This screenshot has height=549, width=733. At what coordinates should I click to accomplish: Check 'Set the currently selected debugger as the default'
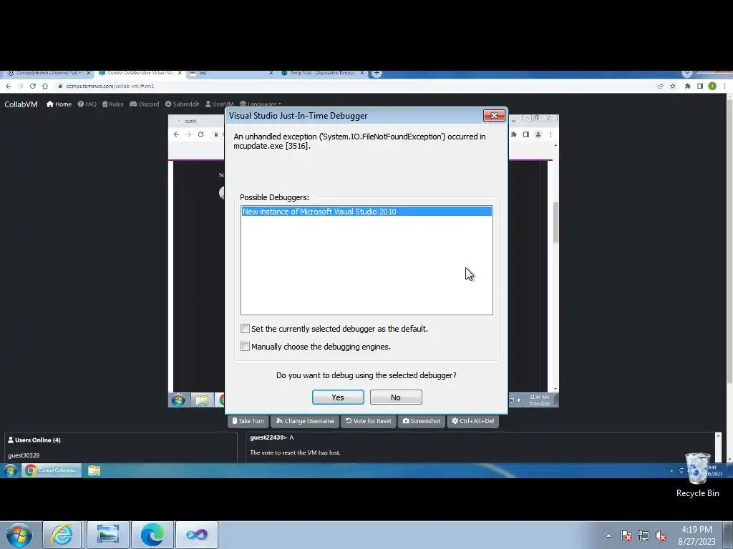245,329
